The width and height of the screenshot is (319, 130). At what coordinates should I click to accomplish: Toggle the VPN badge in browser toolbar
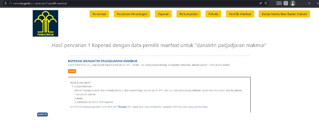(279, 3)
